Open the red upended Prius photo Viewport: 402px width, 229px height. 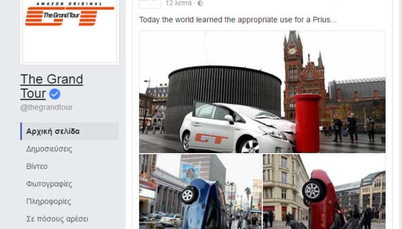tap(324, 191)
